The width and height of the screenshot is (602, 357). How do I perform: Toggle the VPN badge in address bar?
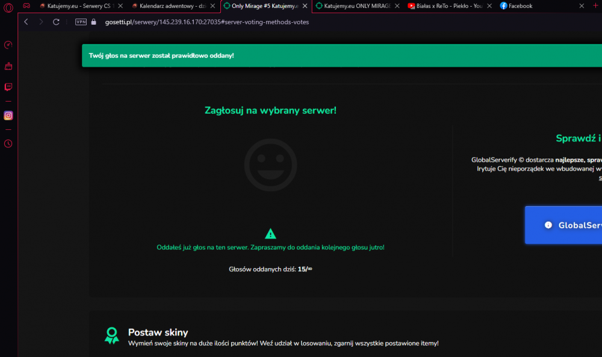(81, 22)
